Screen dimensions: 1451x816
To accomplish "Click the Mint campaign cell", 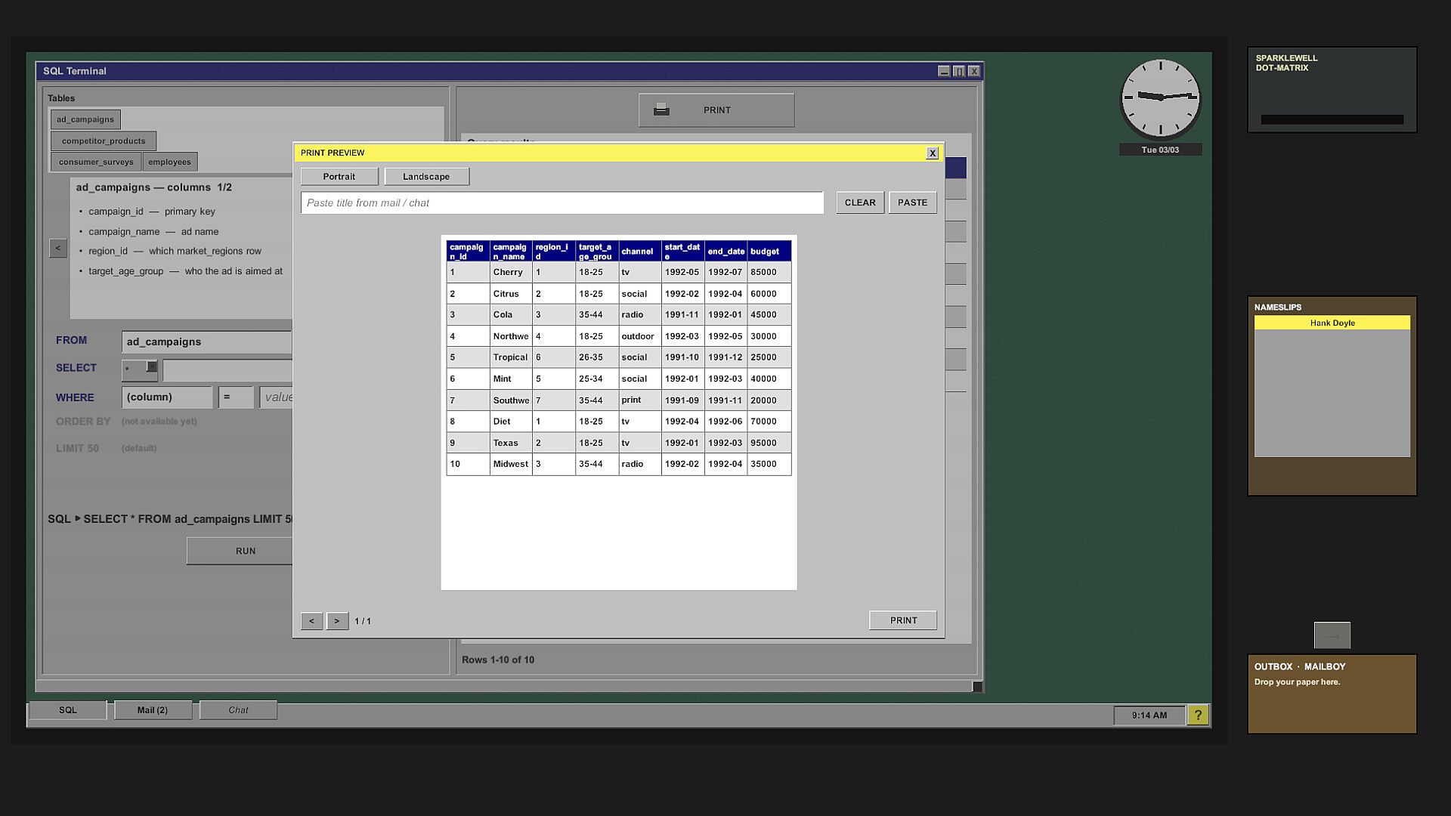I will pos(511,379).
